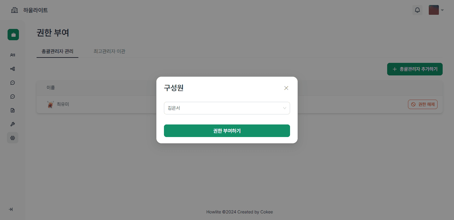Click the 권한 부여하기 button
454x220 pixels.
[x=227, y=131]
